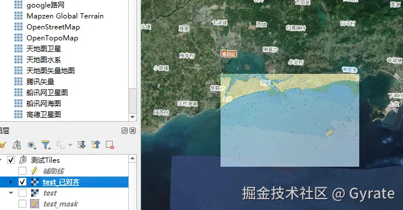Click the layers list scrollbar up arrow
Viewport: 403px width, 210px height.
[132, 158]
